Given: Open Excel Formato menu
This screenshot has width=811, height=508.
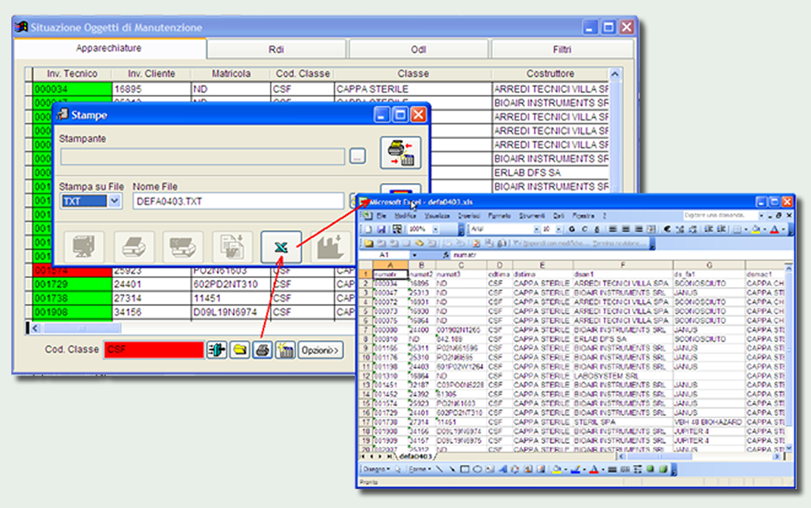Looking at the screenshot, I should pos(499,215).
